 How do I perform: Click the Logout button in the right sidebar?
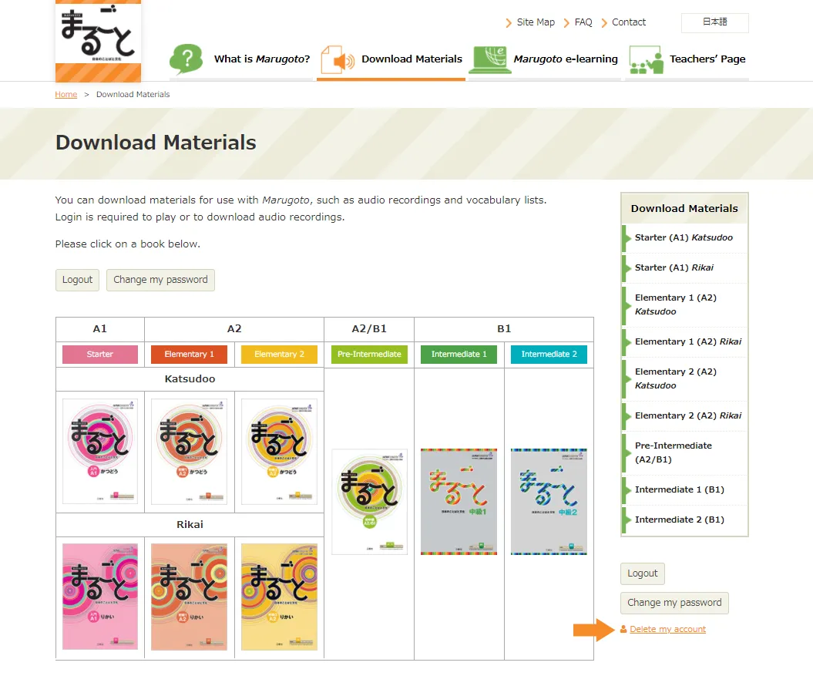tap(643, 573)
